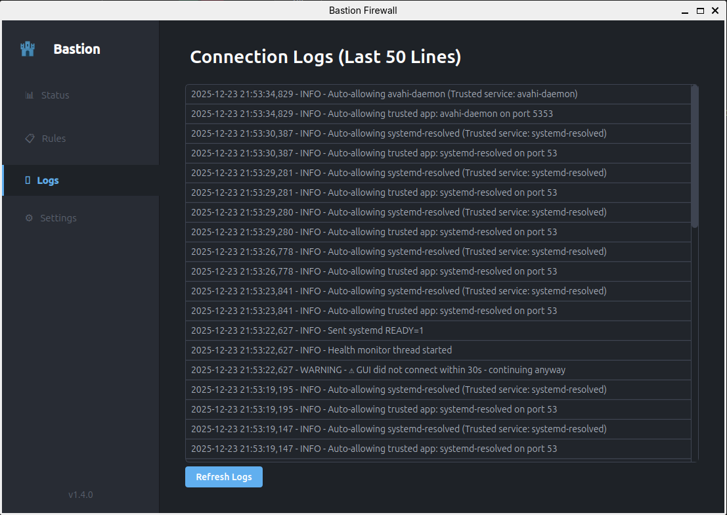Click the Bastion castle logo icon
727x515 pixels.
(x=27, y=48)
